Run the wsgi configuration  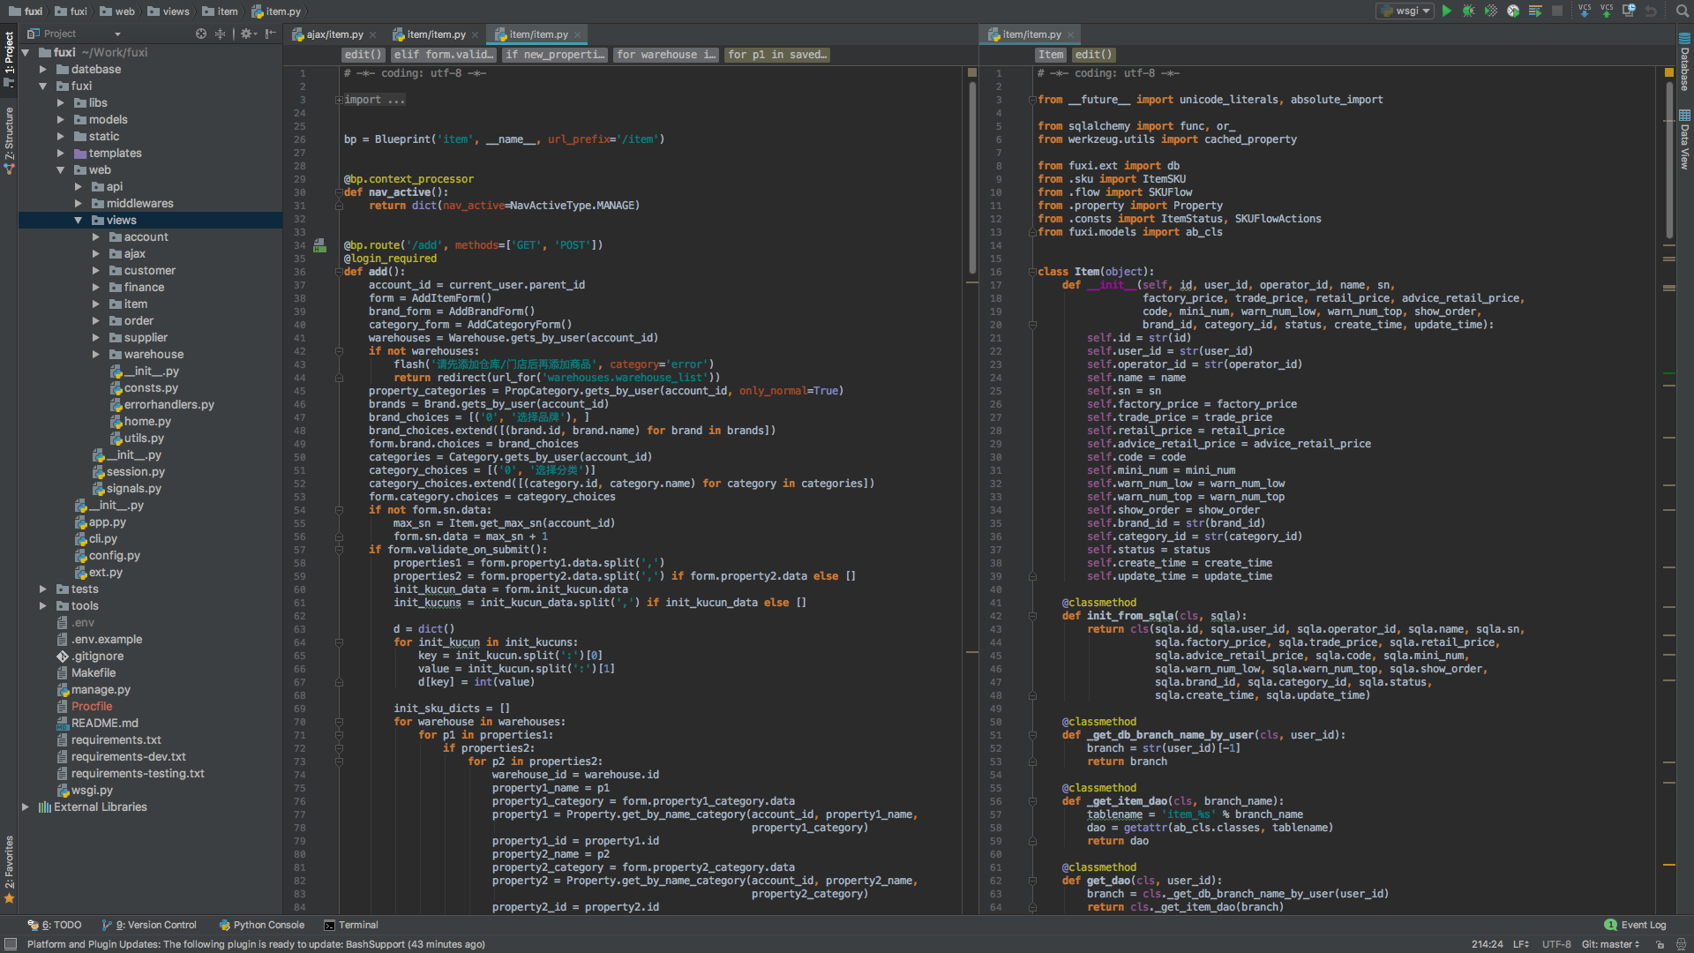click(1447, 11)
